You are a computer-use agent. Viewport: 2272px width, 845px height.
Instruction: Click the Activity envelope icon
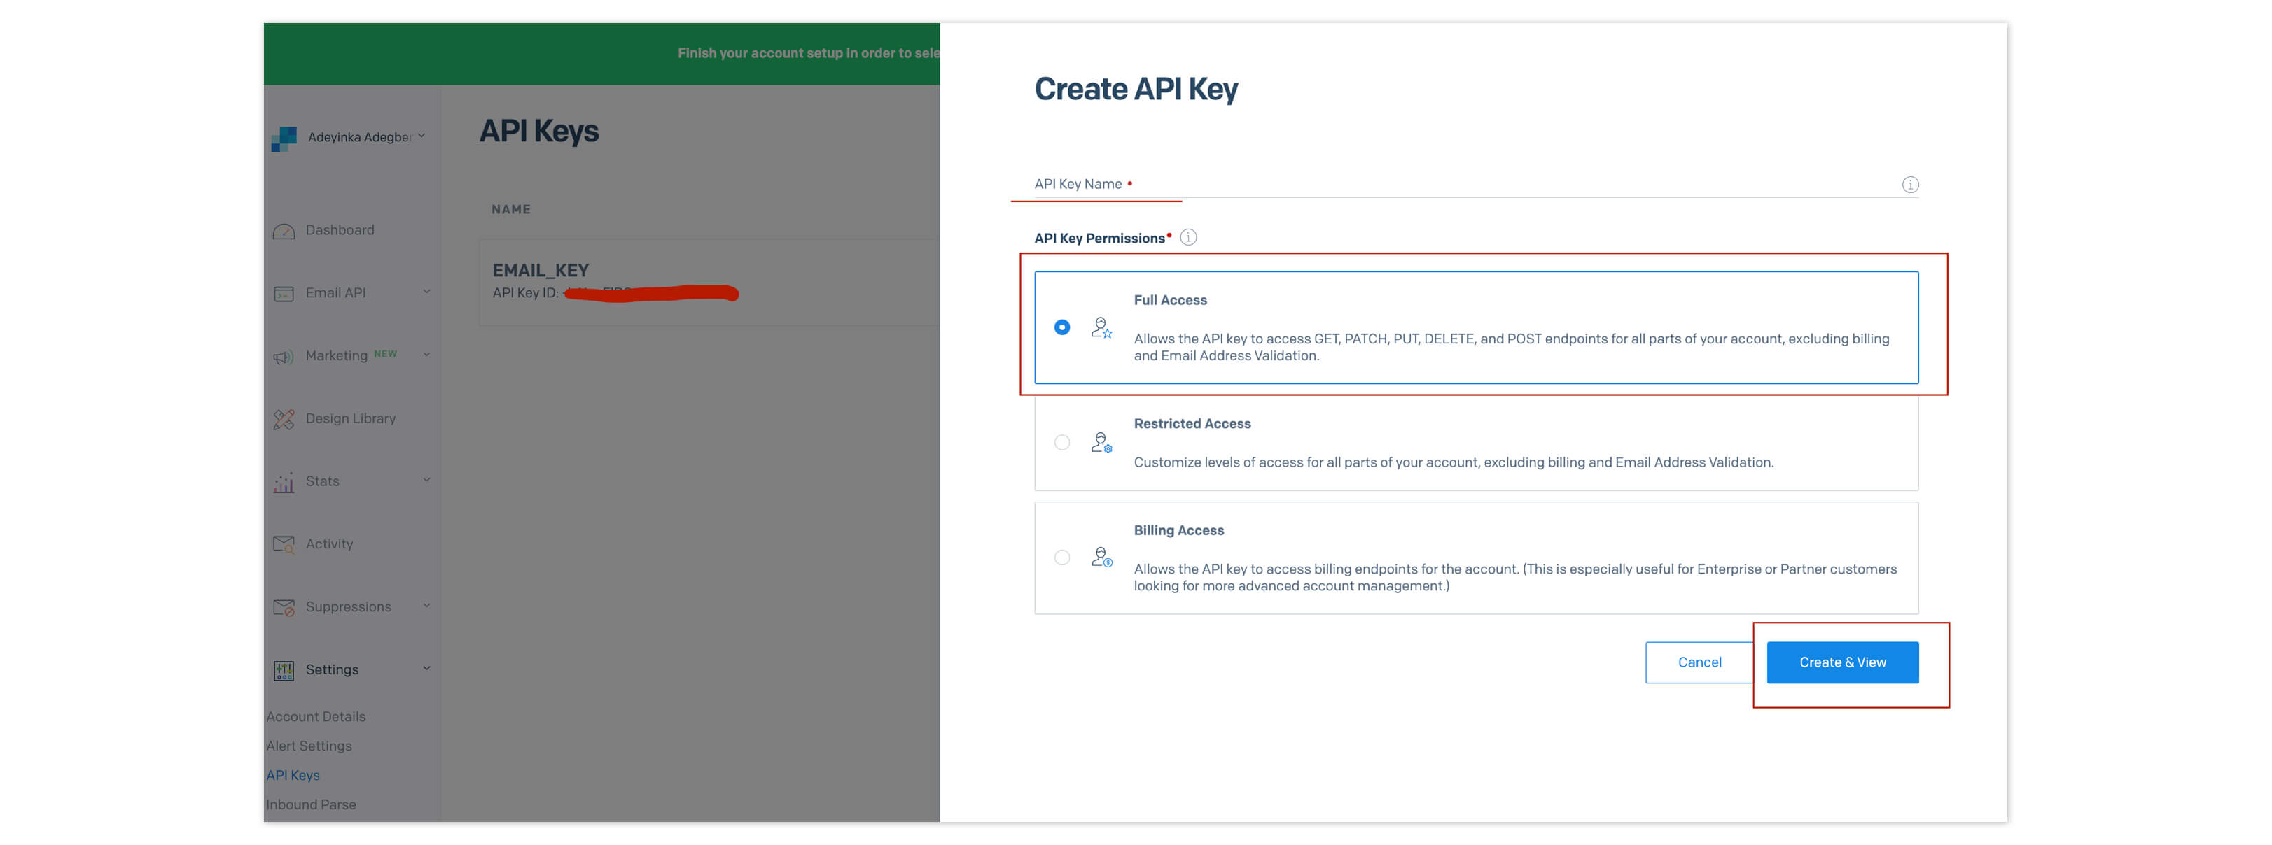[283, 544]
